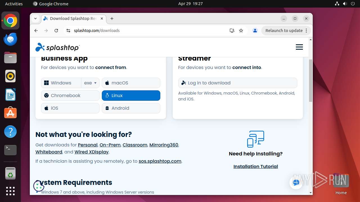Launch Thunderbird Mail from the dock

(10, 39)
